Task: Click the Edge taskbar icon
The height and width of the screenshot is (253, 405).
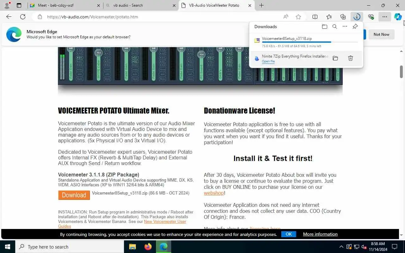Action: point(163,247)
